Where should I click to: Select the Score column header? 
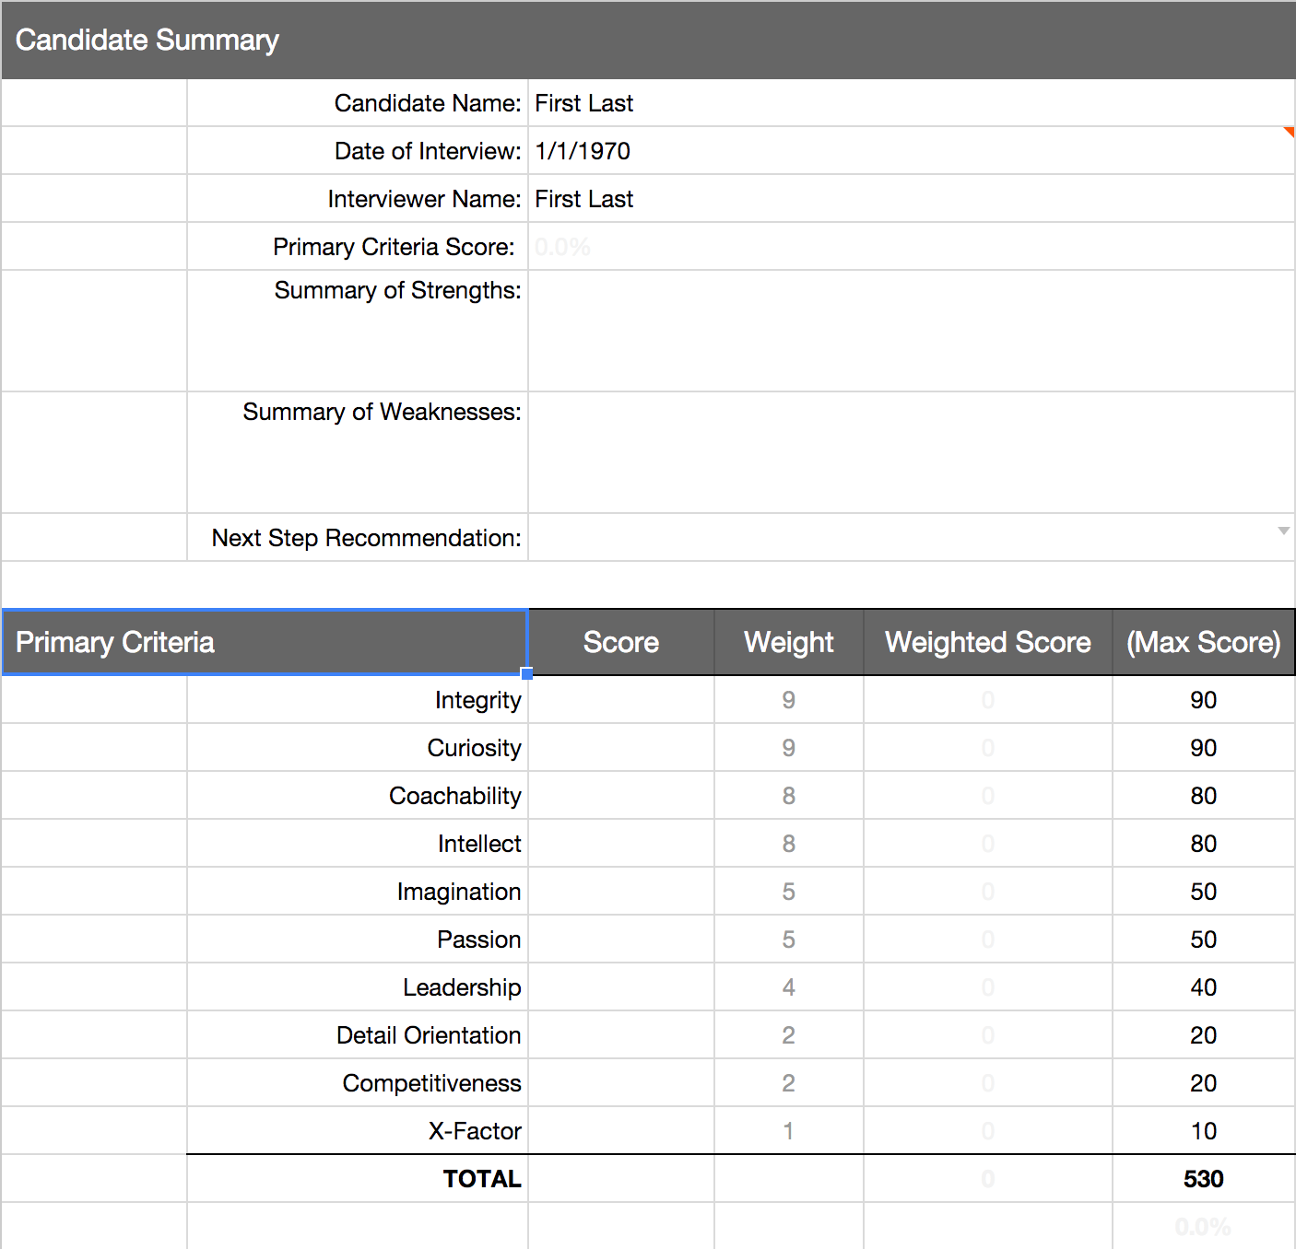coord(621,642)
